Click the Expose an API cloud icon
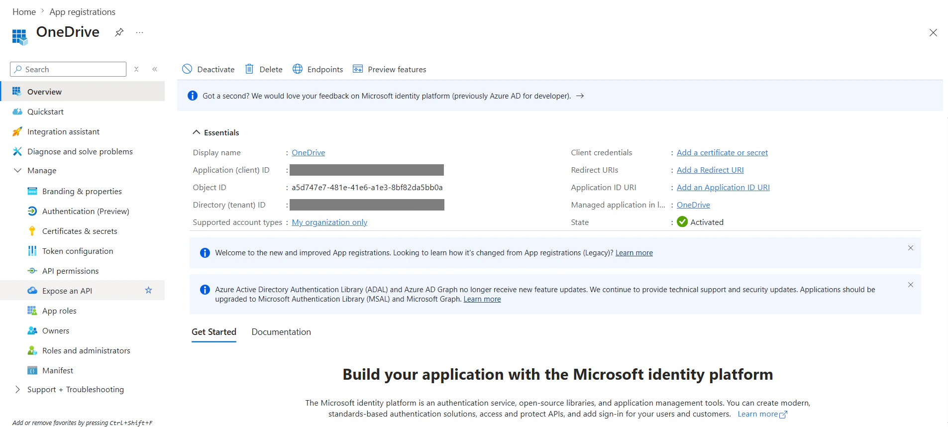This screenshot has height=427, width=948. click(x=32, y=291)
